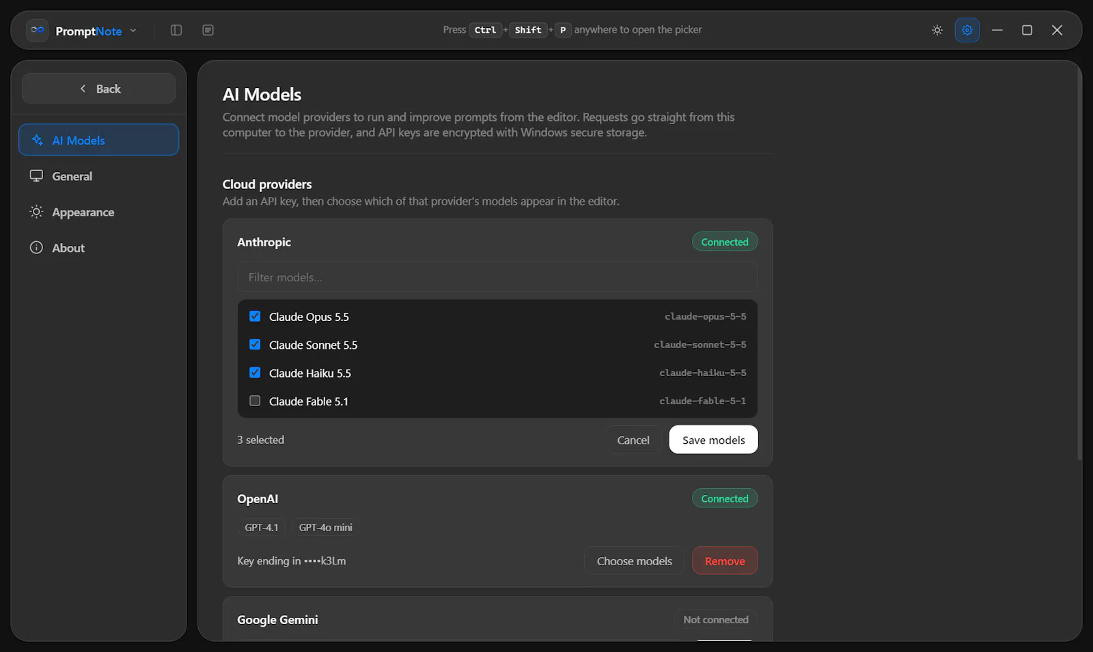This screenshot has width=1093, height=652.
Task: Click the AI Models sparkle icon
Action: (x=37, y=140)
